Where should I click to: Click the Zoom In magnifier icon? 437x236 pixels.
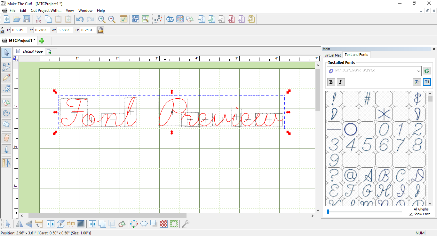102,19
